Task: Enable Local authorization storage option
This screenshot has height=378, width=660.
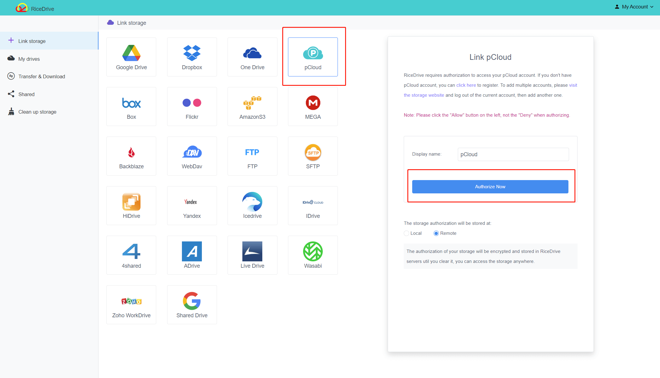Action: tap(406, 233)
